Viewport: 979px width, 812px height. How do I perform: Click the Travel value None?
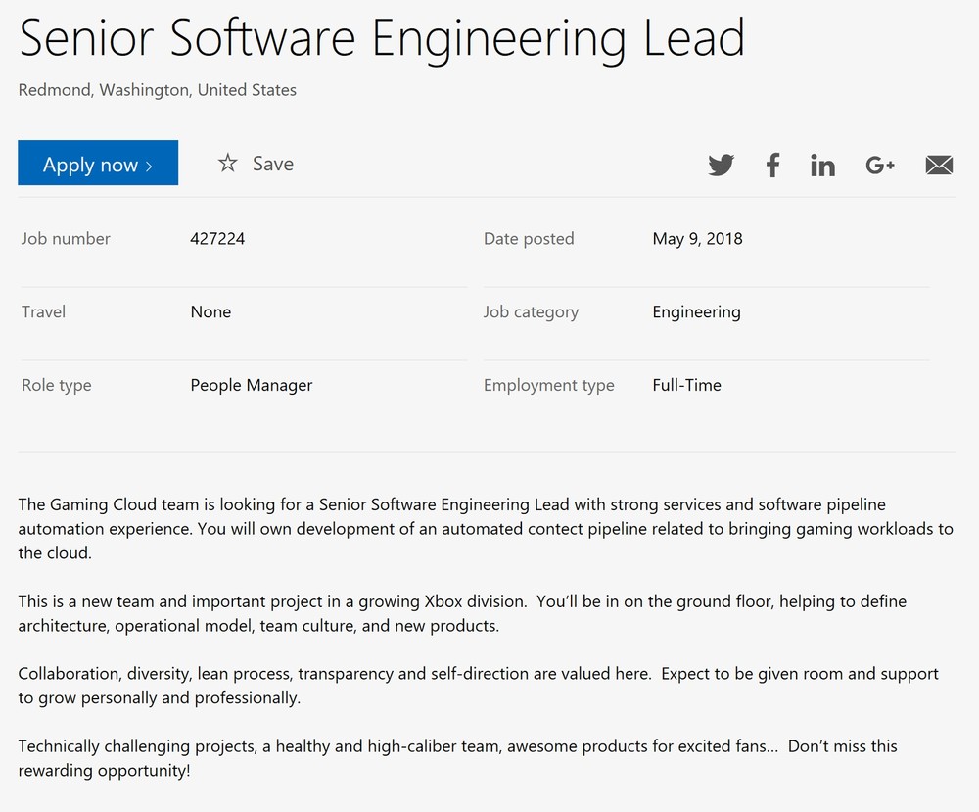point(210,311)
